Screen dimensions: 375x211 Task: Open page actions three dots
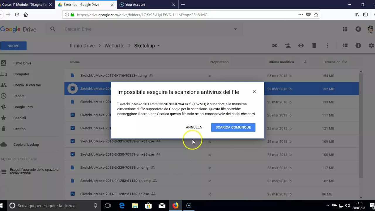pyautogui.click(x=301, y=15)
